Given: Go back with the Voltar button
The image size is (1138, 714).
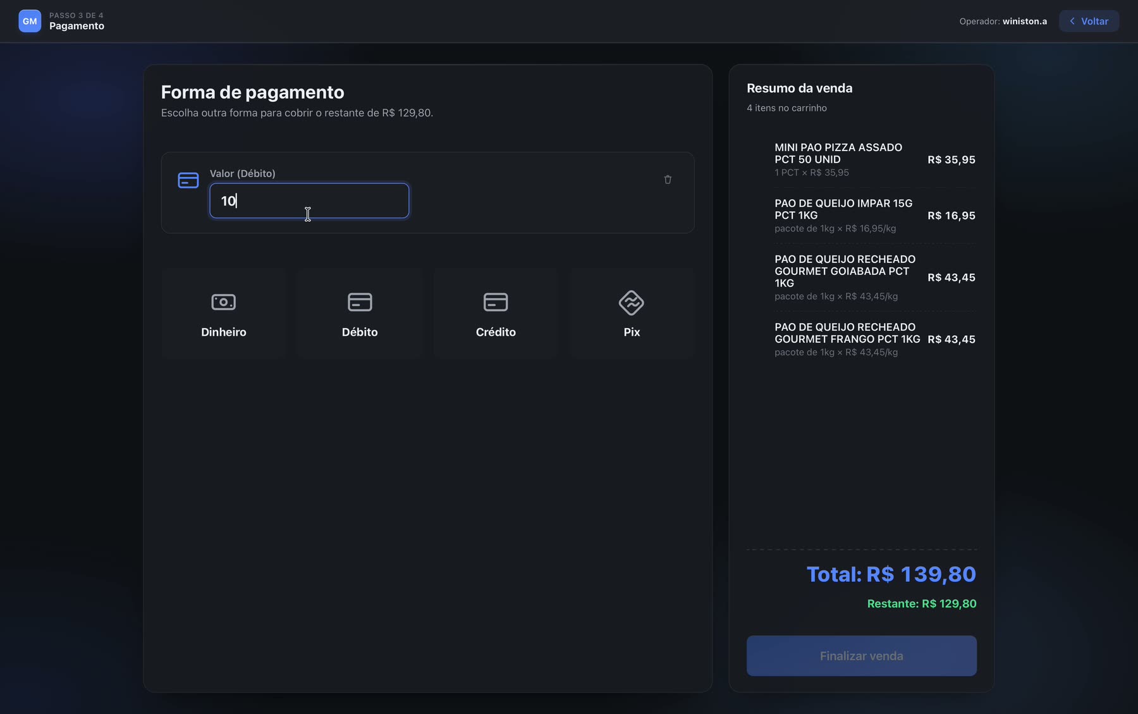Looking at the screenshot, I should pyautogui.click(x=1089, y=21).
